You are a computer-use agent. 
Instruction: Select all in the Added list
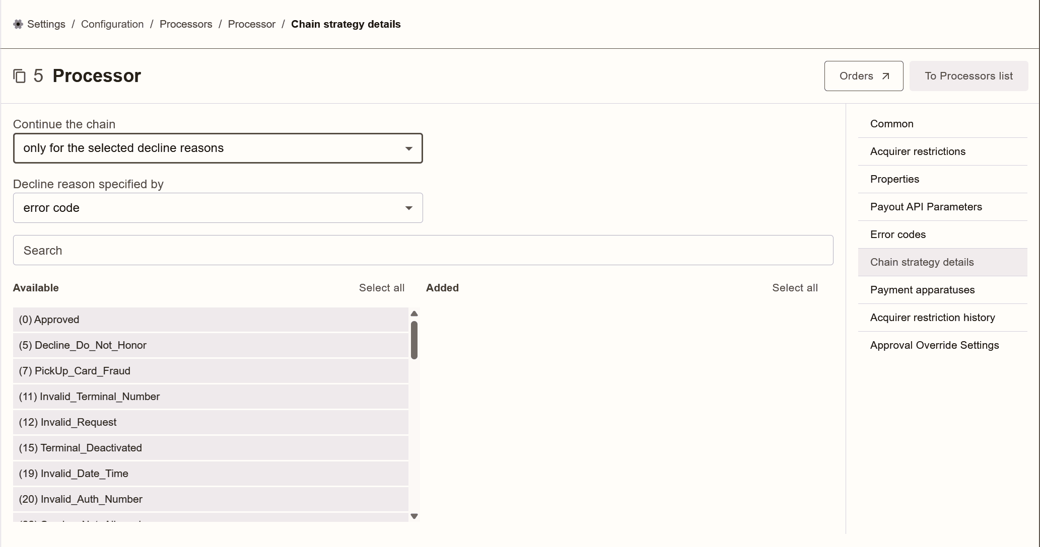coord(795,288)
